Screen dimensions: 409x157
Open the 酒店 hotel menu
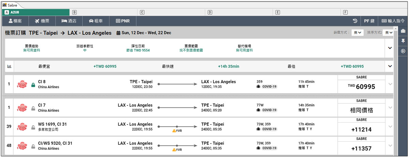click(x=69, y=21)
